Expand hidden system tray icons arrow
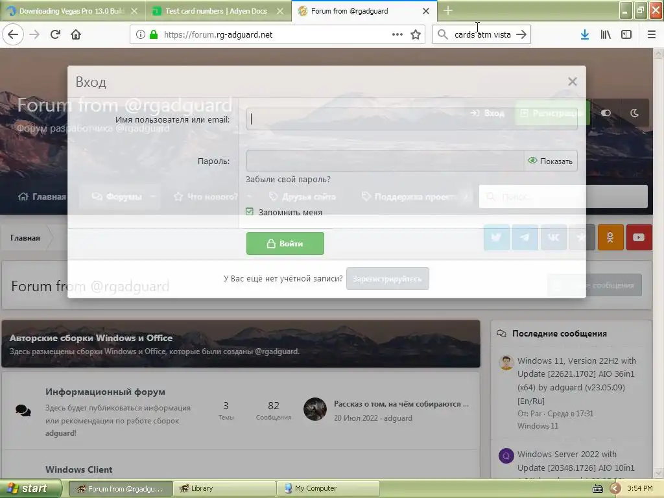 615,488
